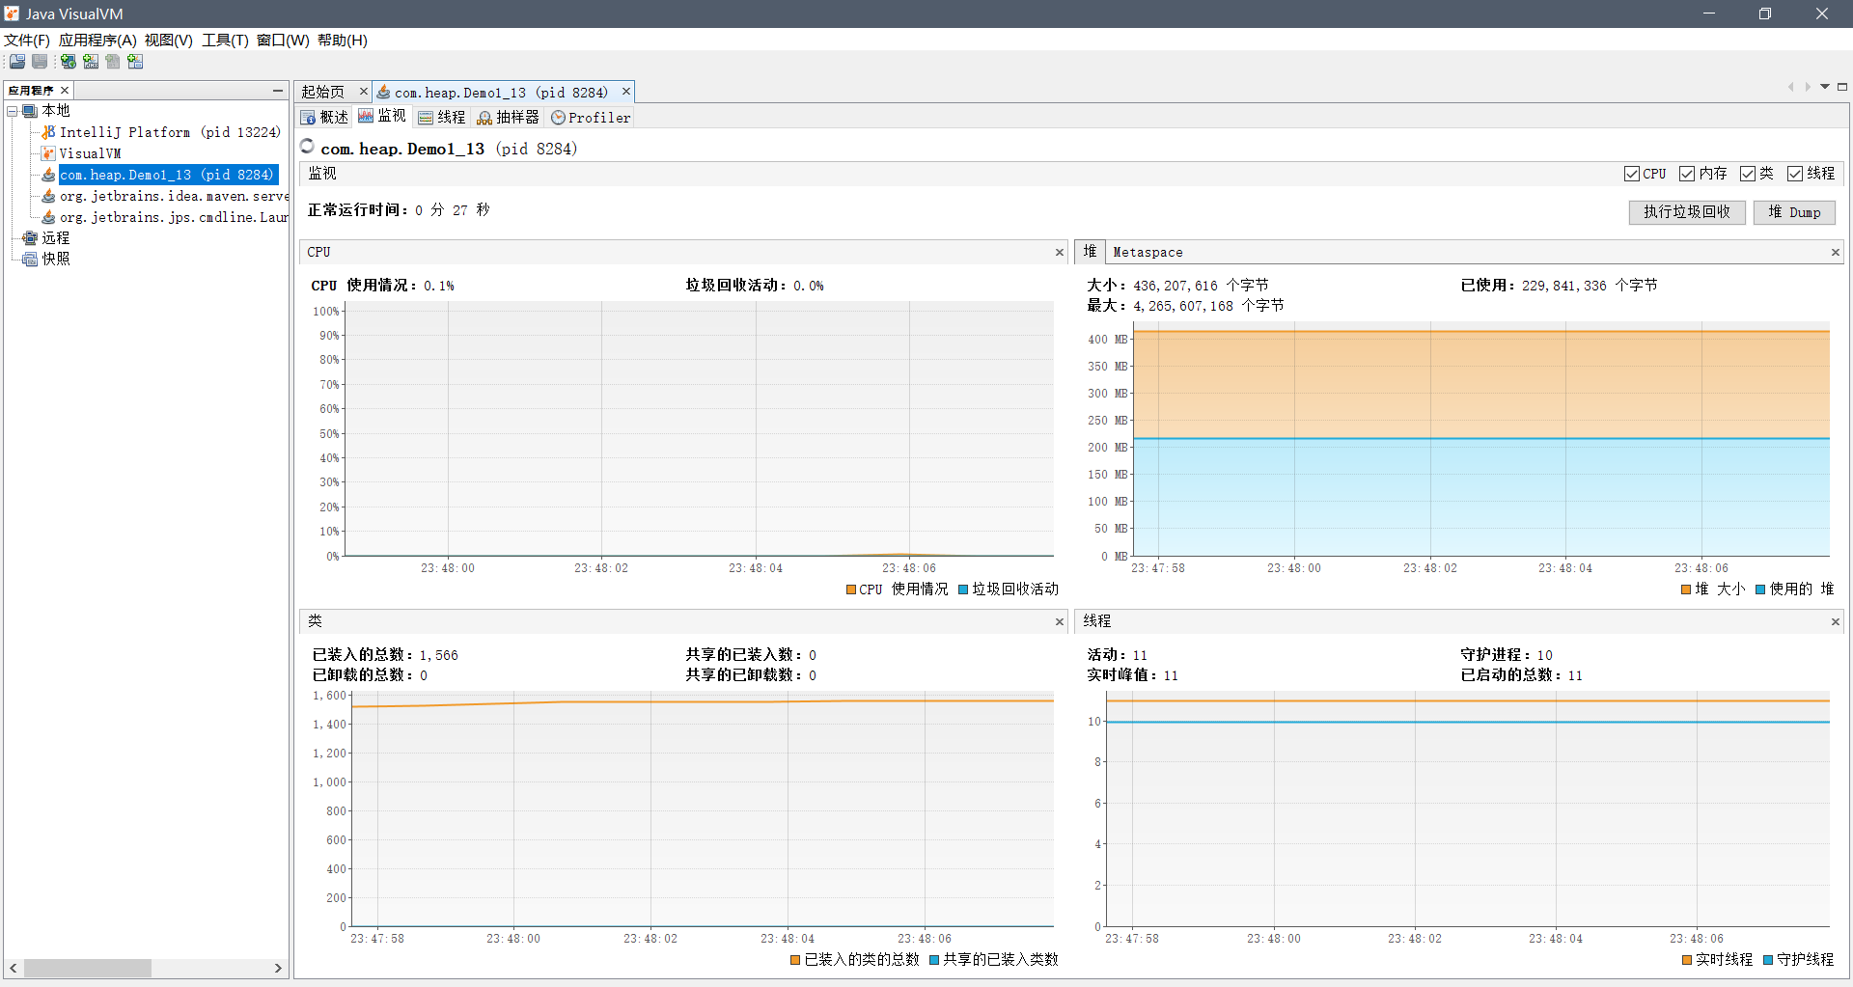1853x987 pixels.
Task: Close the 线程 chart panel
Action: tap(1836, 622)
